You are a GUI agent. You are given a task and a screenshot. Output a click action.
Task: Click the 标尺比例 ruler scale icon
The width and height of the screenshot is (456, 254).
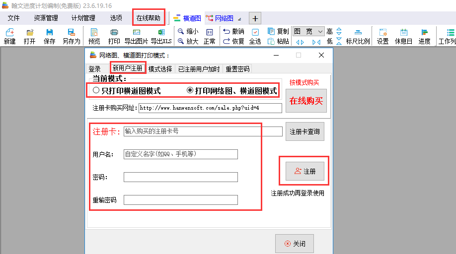(x=358, y=36)
